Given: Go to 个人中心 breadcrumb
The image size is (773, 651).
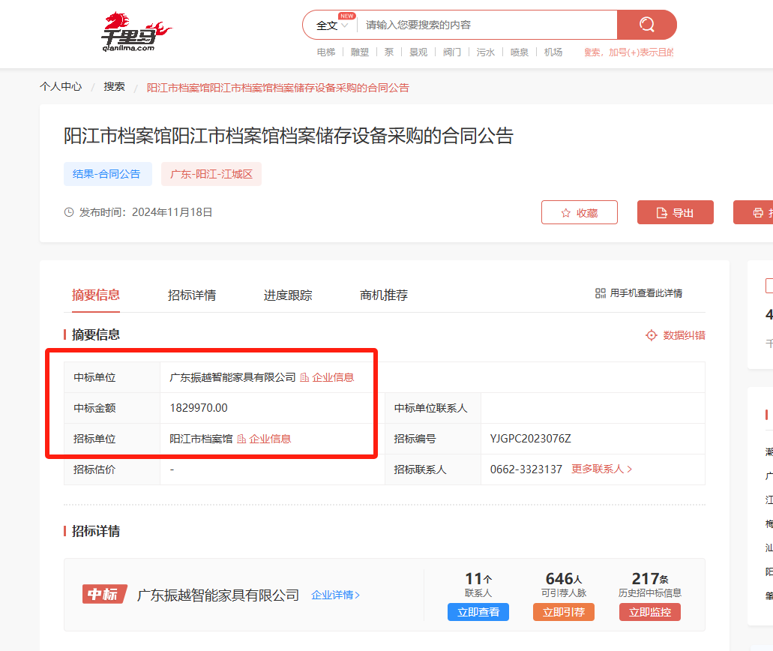Looking at the screenshot, I should pos(61,87).
